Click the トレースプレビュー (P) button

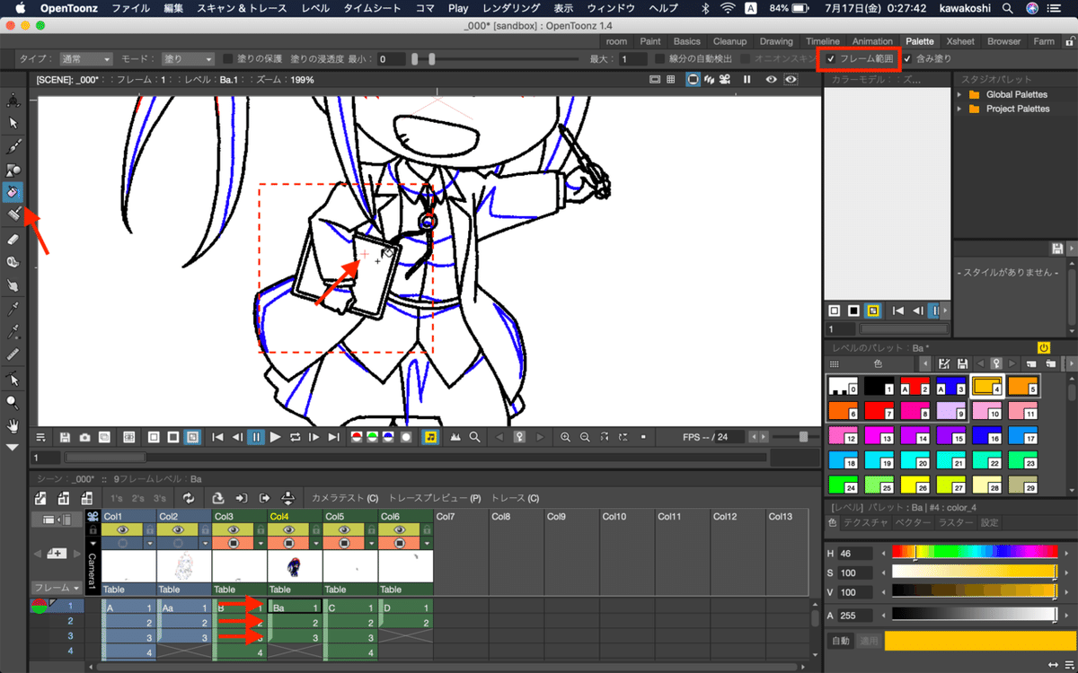(435, 498)
